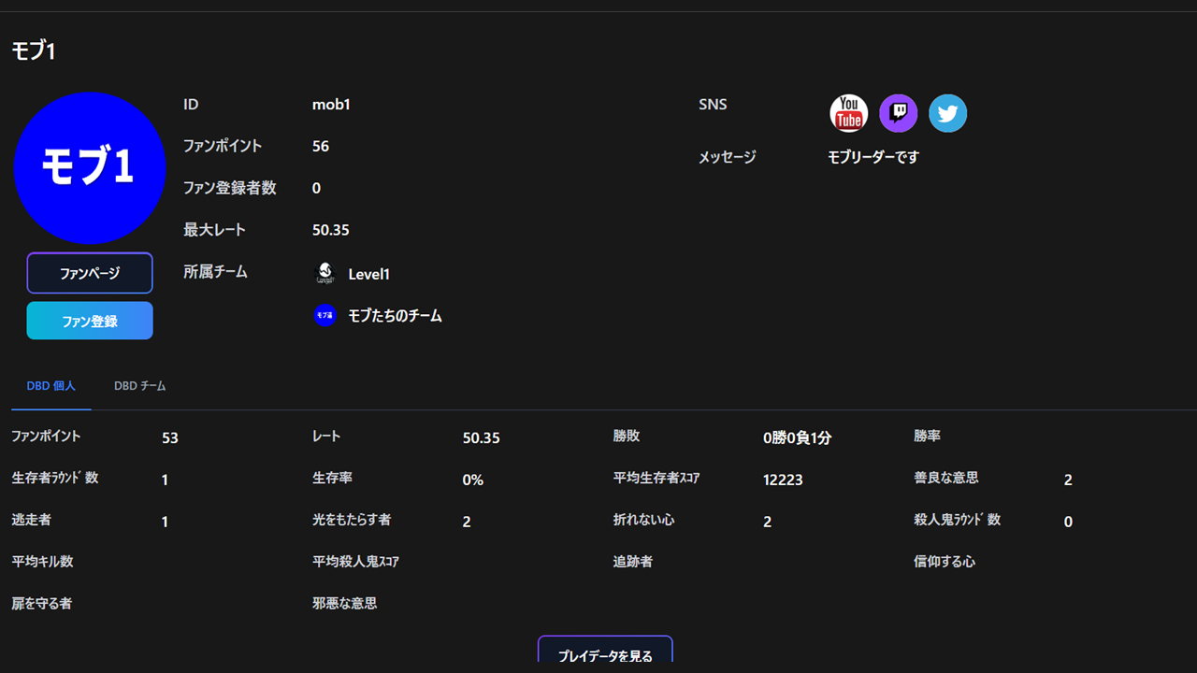Image resolution: width=1197 pixels, height=673 pixels.
Task: Click the Level1 team logo icon
Action: (324, 274)
